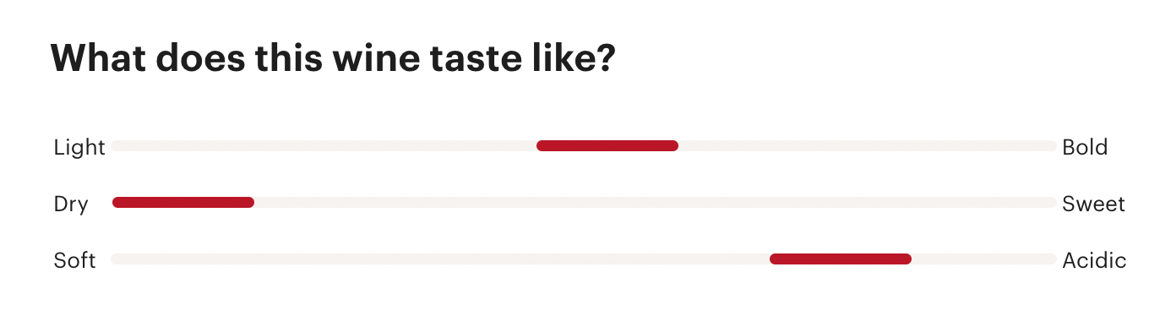The height and width of the screenshot is (316, 1149).
Task: Click the Light–Bold red indicator bar
Action: [x=607, y=146]
